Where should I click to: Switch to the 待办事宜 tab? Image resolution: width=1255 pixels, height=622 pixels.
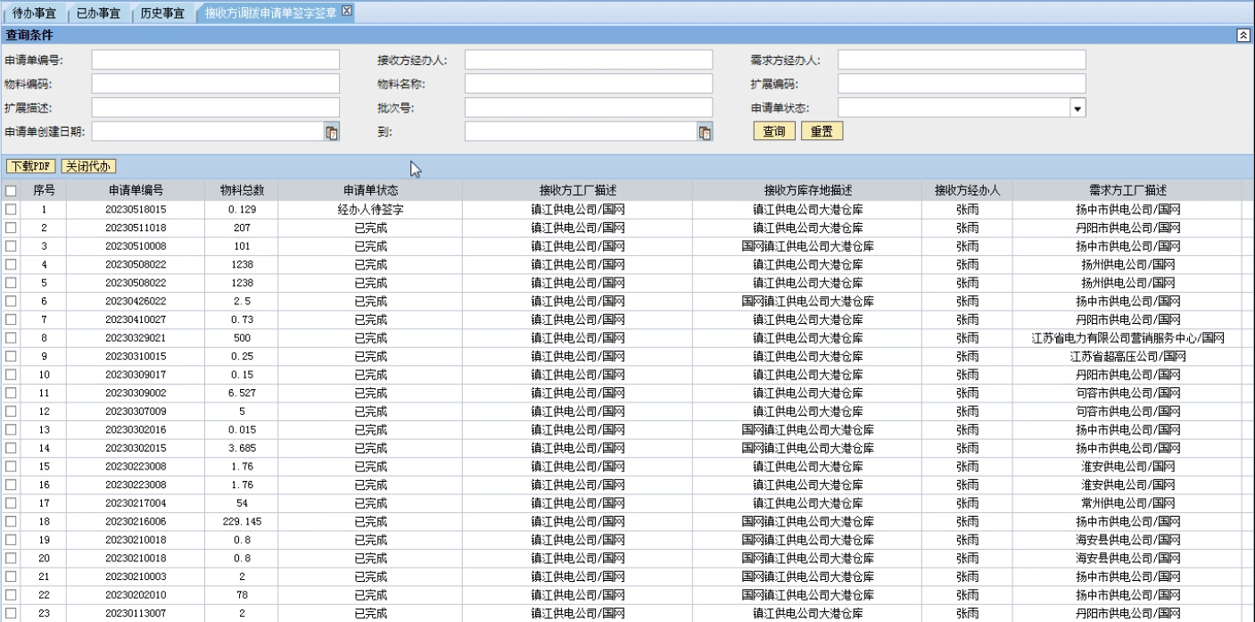pos(36,12)
